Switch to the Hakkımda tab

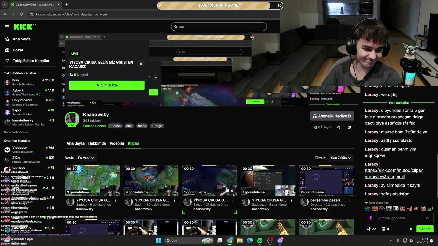(97, 143)
